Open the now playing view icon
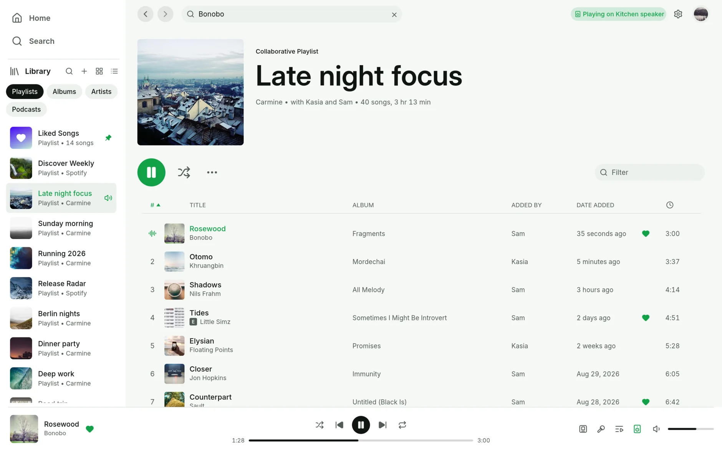 coord(583,429)
